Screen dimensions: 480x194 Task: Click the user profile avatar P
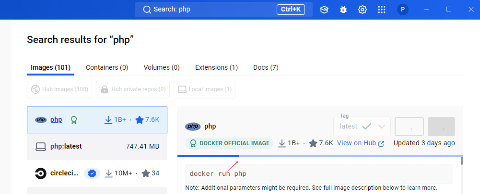[403, 10]
